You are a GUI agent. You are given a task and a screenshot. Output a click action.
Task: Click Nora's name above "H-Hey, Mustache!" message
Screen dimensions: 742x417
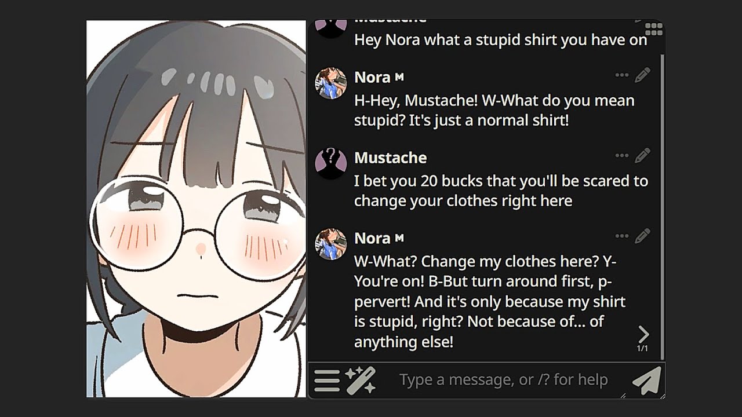tap(372, 77)
